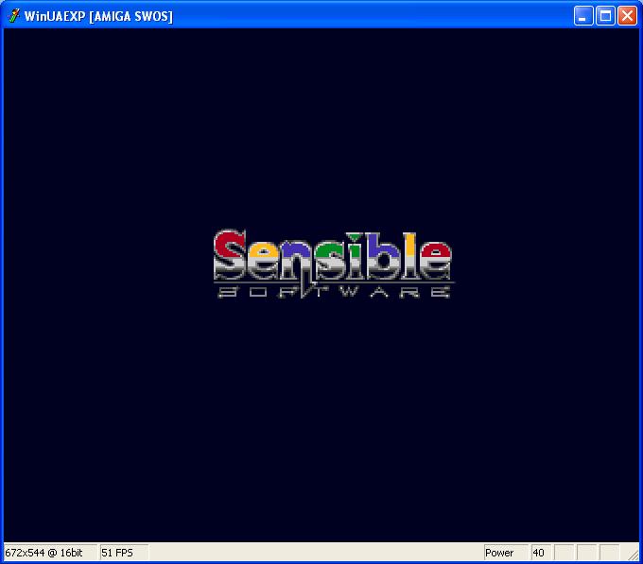Click the Sensible Software logo
643x564 pixels.
[334, 265]
